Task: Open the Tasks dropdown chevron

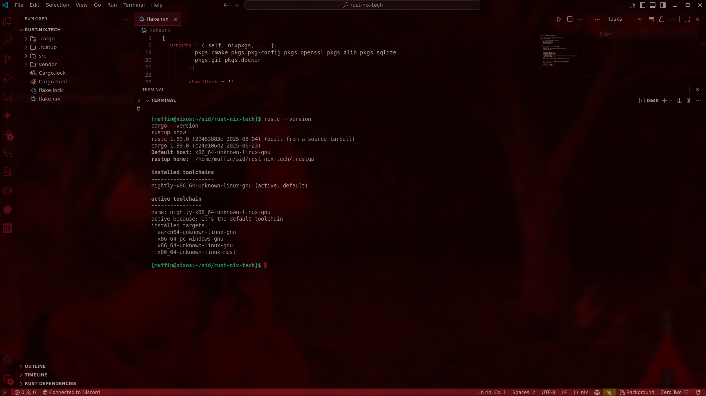Action: point(640,19)
